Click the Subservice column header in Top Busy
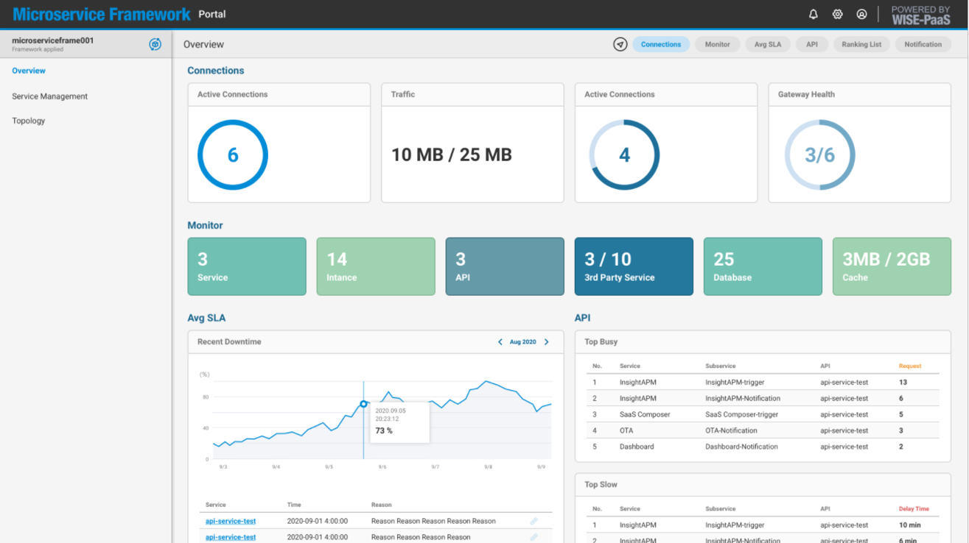The width and height of the screenshot is (969, 543). point(720,366)
